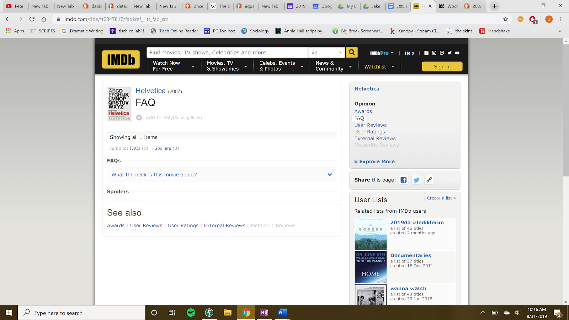Open the search category All dropdown
Screen dimensions: 569x320
(x=326, y=53)
